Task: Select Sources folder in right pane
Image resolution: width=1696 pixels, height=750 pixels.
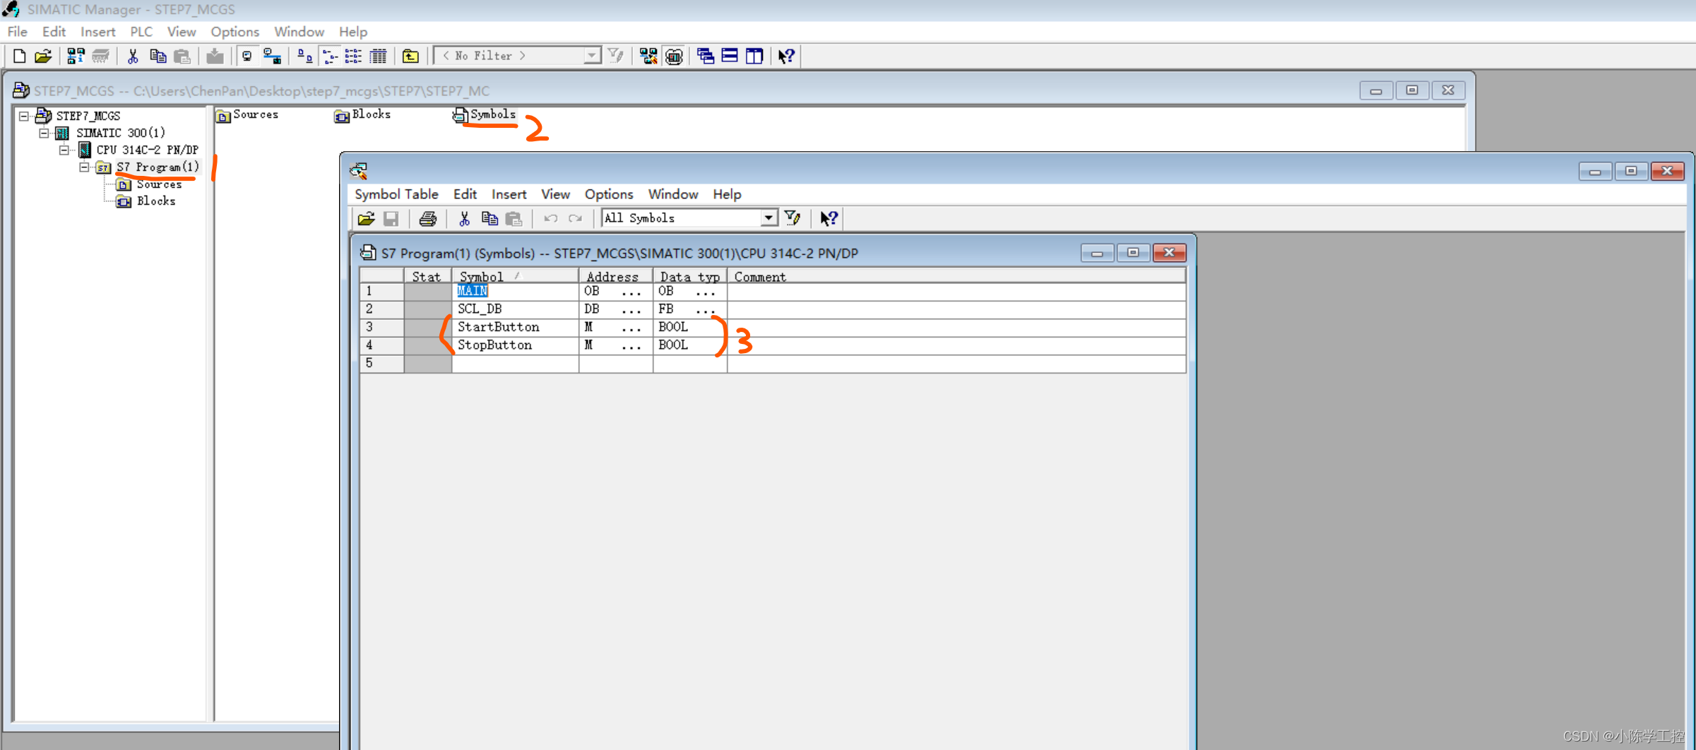Action: 248,114
